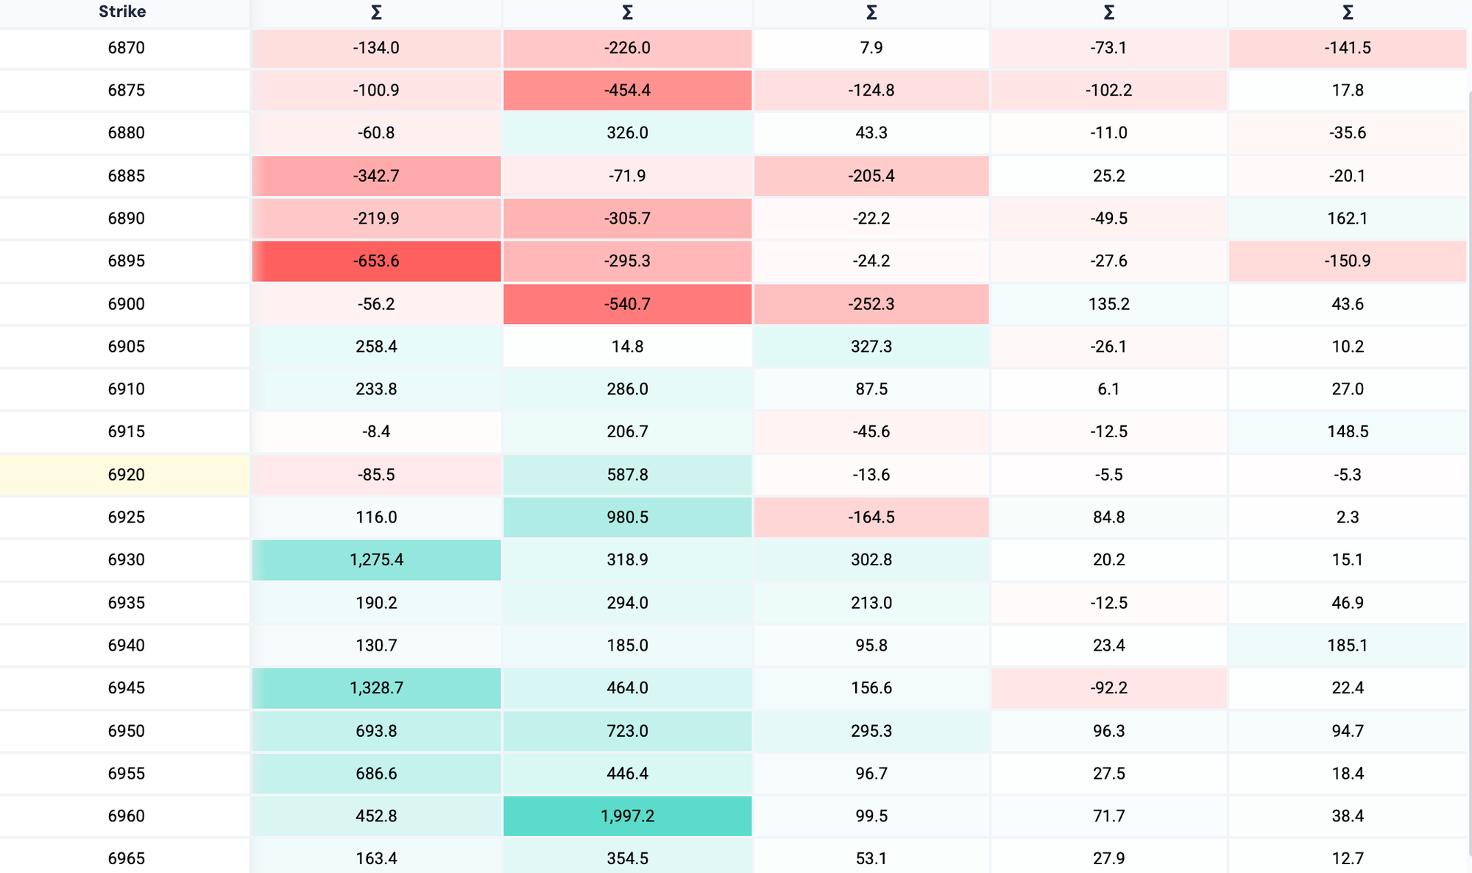
Task: Click the -454.4 cell at strike 6875
Action: pyautogui.click(x=627, y=91)
